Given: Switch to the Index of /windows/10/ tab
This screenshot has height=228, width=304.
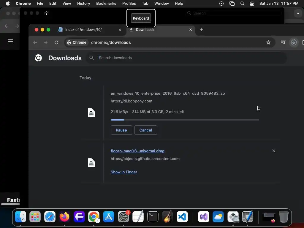Looking at the screenshot, I should tap(83, 30).
